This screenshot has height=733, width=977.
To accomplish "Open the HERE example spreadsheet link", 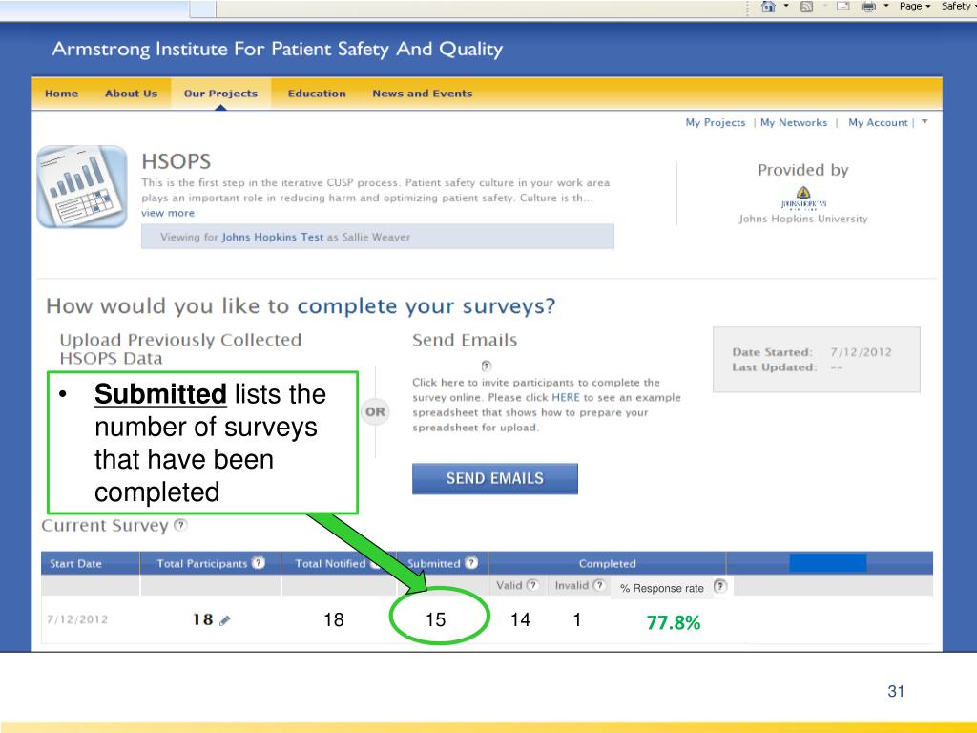I will tap(566, 398).
